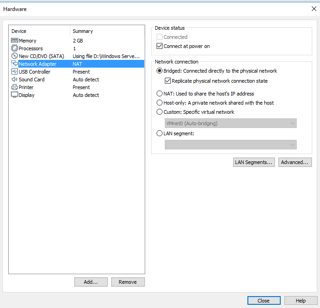This screenshot has height=308, width=320.
Task: Select New CD/DVD (SATA) device
Action: (78, 56)
